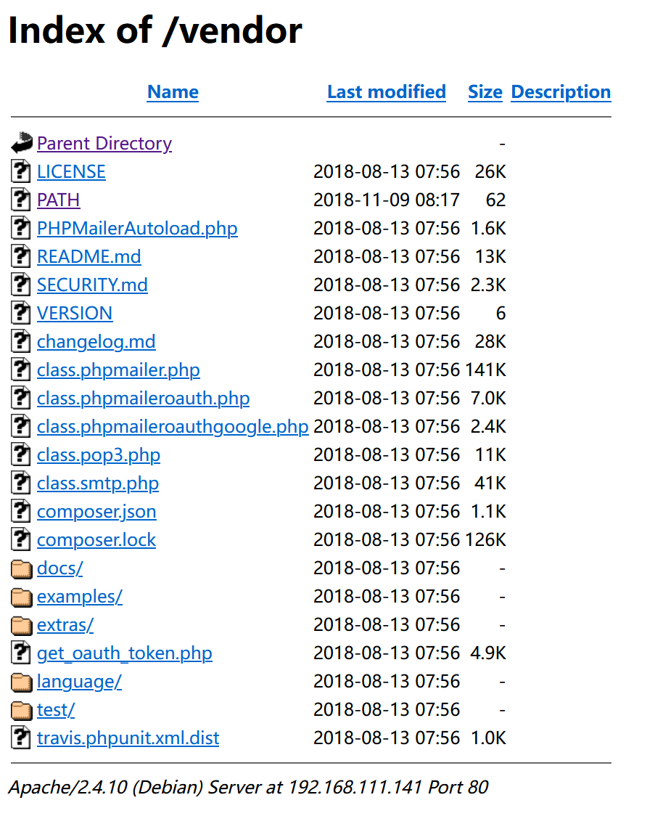Sort by Last modified column header
This screenshot has width=663, height=824.
pos(386,92)
